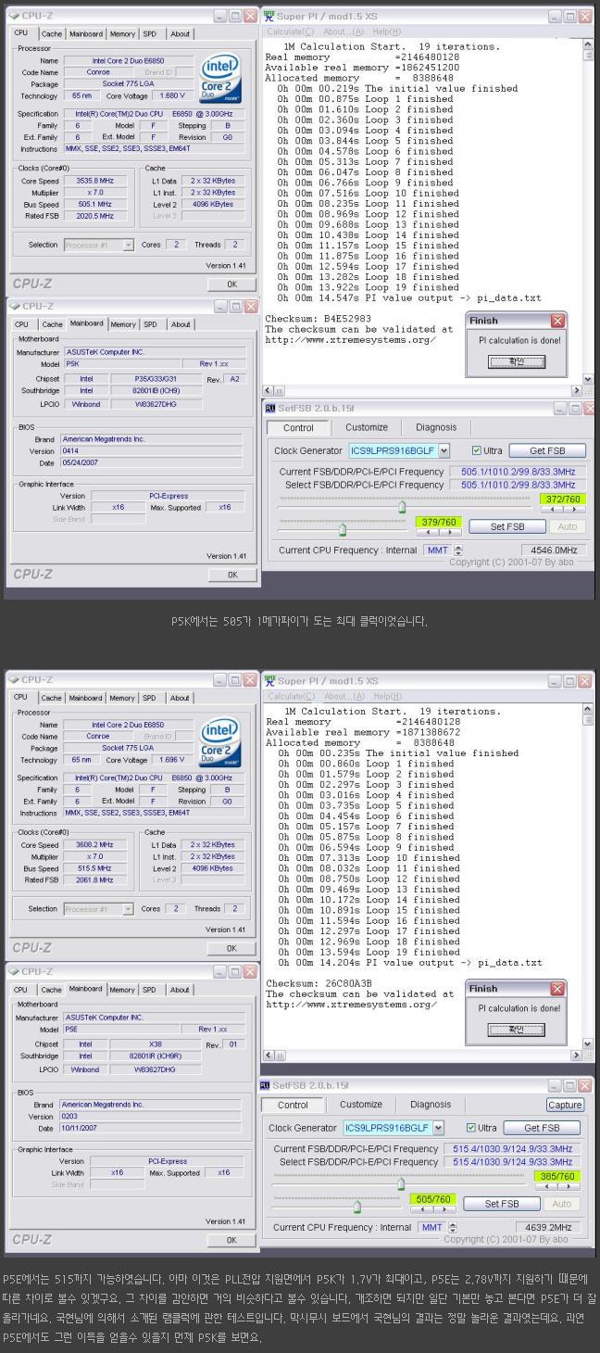Click Super PI title icon, window with checksum B4E52983
600x1353 pixels.
point(269,16)
